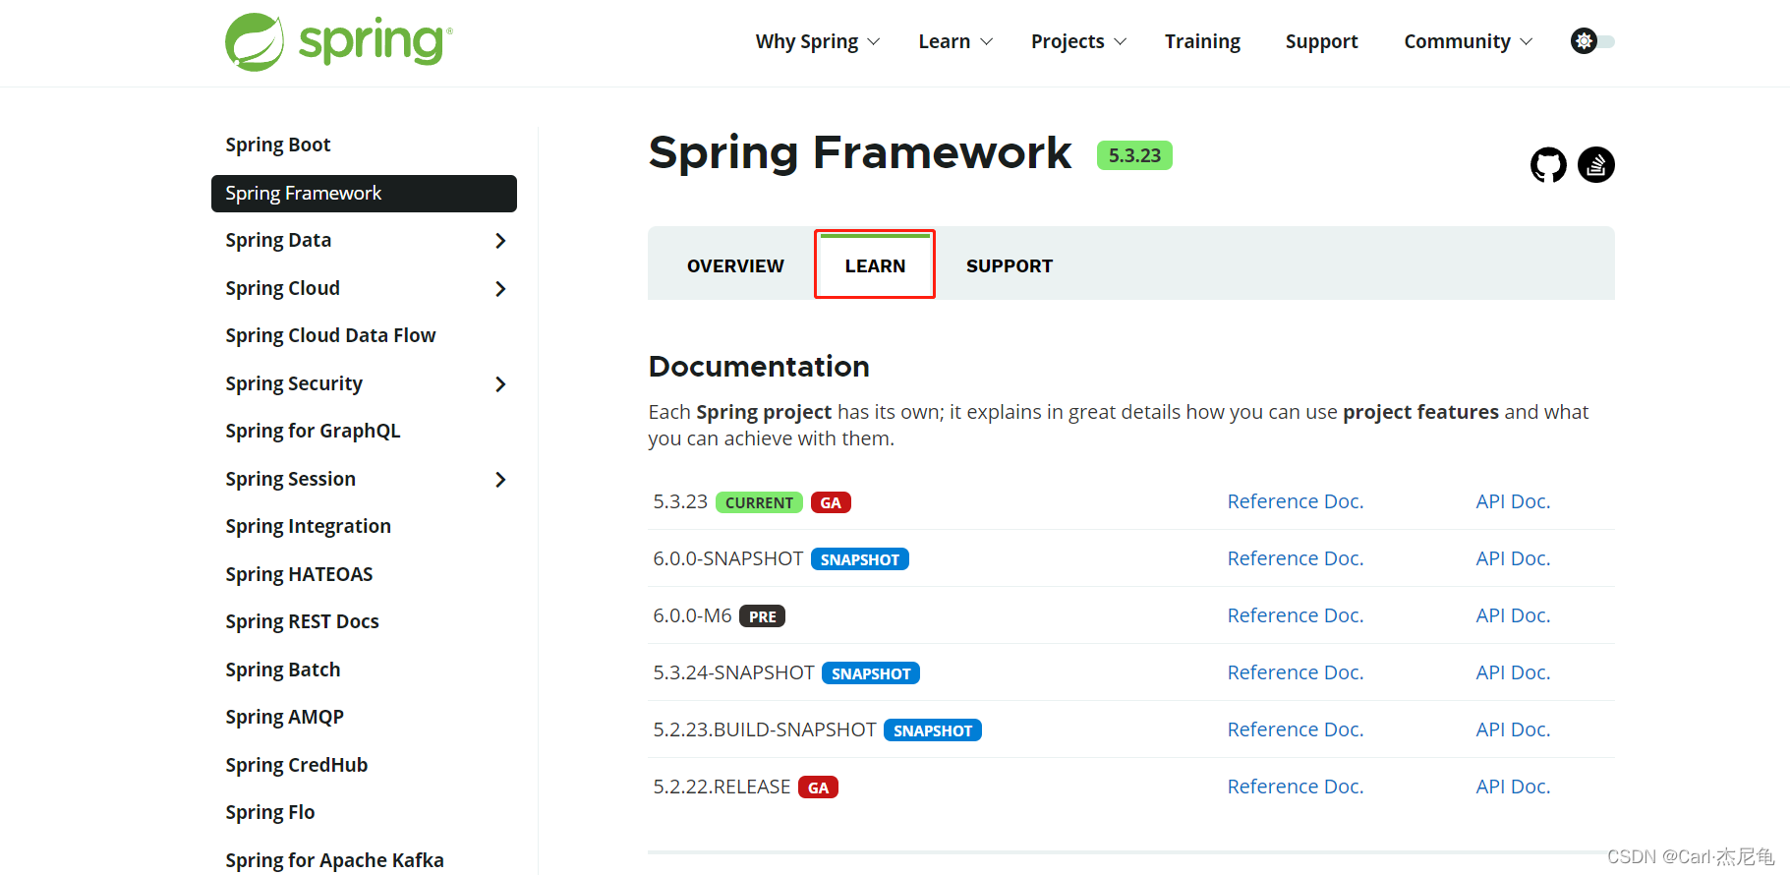
Task: Select Spring Flo in sidebar
Action: pos(270,812)
